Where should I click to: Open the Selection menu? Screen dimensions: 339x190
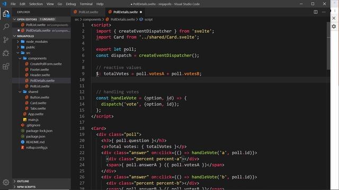point(36,4)
